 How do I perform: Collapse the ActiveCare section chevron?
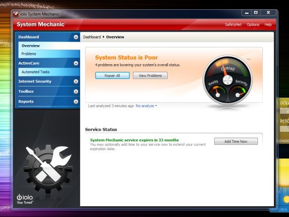[76, 63]
